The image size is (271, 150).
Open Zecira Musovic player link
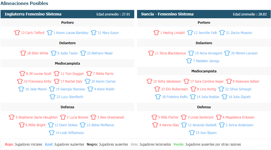tap(239, 33)
